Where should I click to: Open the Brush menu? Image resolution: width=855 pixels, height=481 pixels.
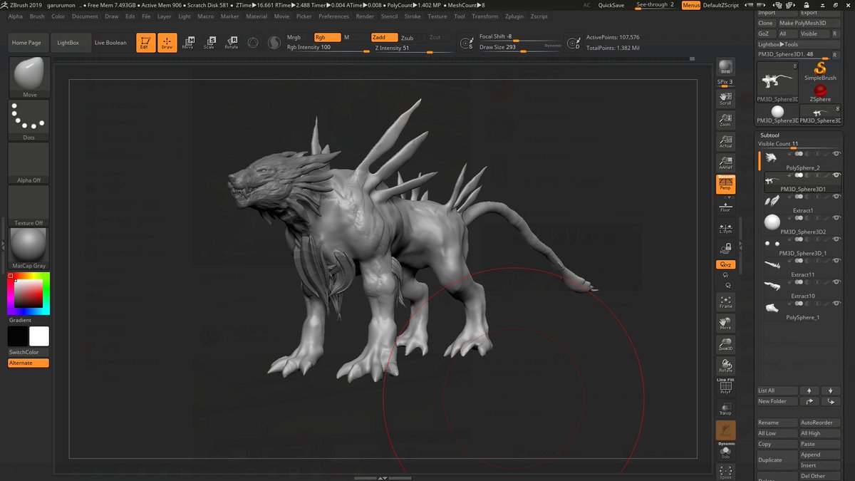37,16
